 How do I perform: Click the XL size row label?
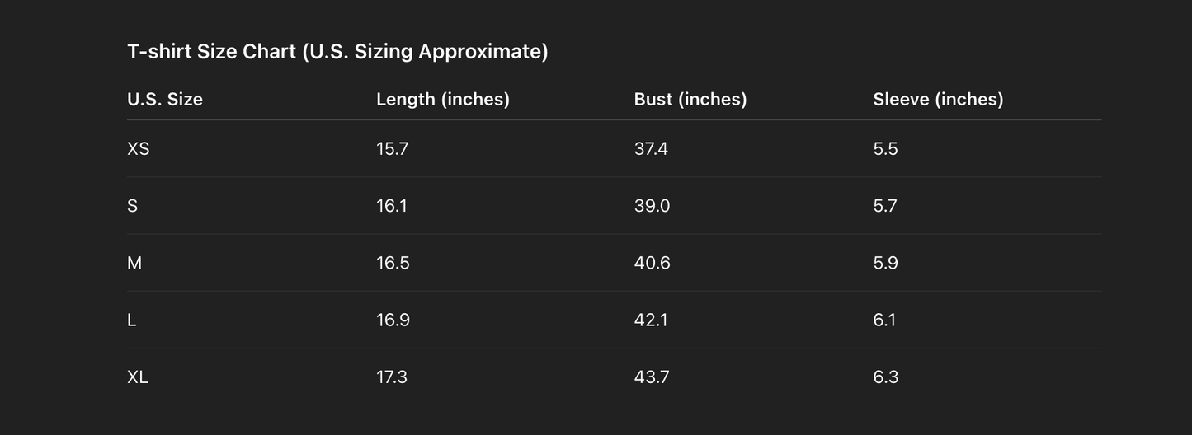click(x=138, y=377)
